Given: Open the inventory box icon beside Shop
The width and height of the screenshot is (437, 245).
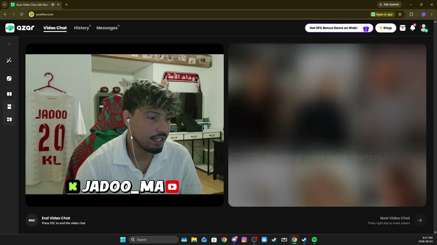Looking at the screenshot, I should tap(403, 28).
